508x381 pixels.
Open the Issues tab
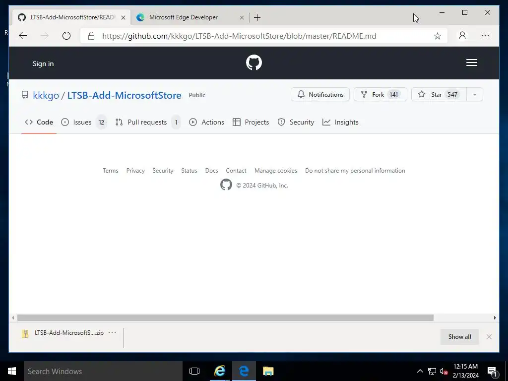coord(83,122)
